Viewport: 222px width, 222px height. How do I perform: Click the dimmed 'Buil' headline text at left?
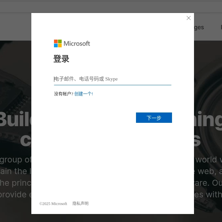pyautogui.click(x=15, y=119)
